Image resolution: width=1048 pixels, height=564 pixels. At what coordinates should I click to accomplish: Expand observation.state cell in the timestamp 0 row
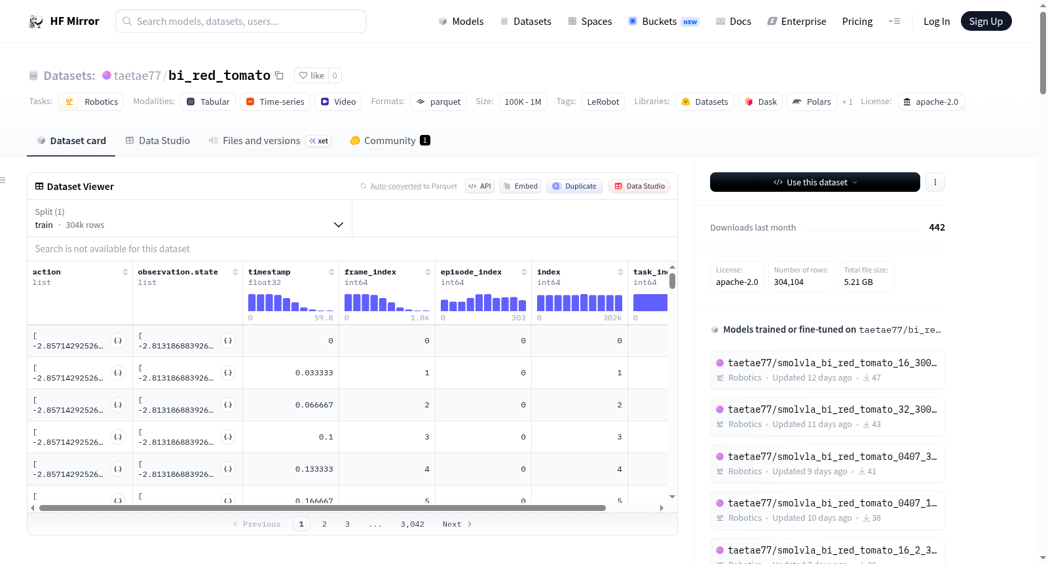click(x=228, y=341)
